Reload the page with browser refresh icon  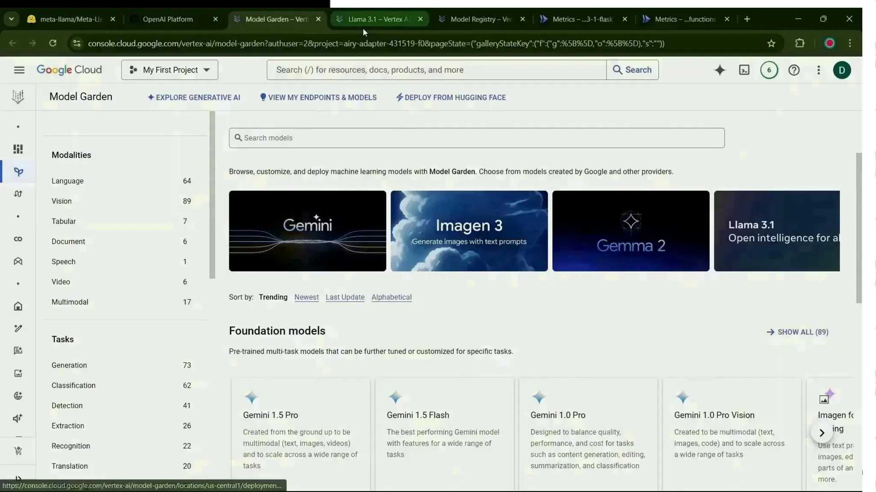coord(53,43)
